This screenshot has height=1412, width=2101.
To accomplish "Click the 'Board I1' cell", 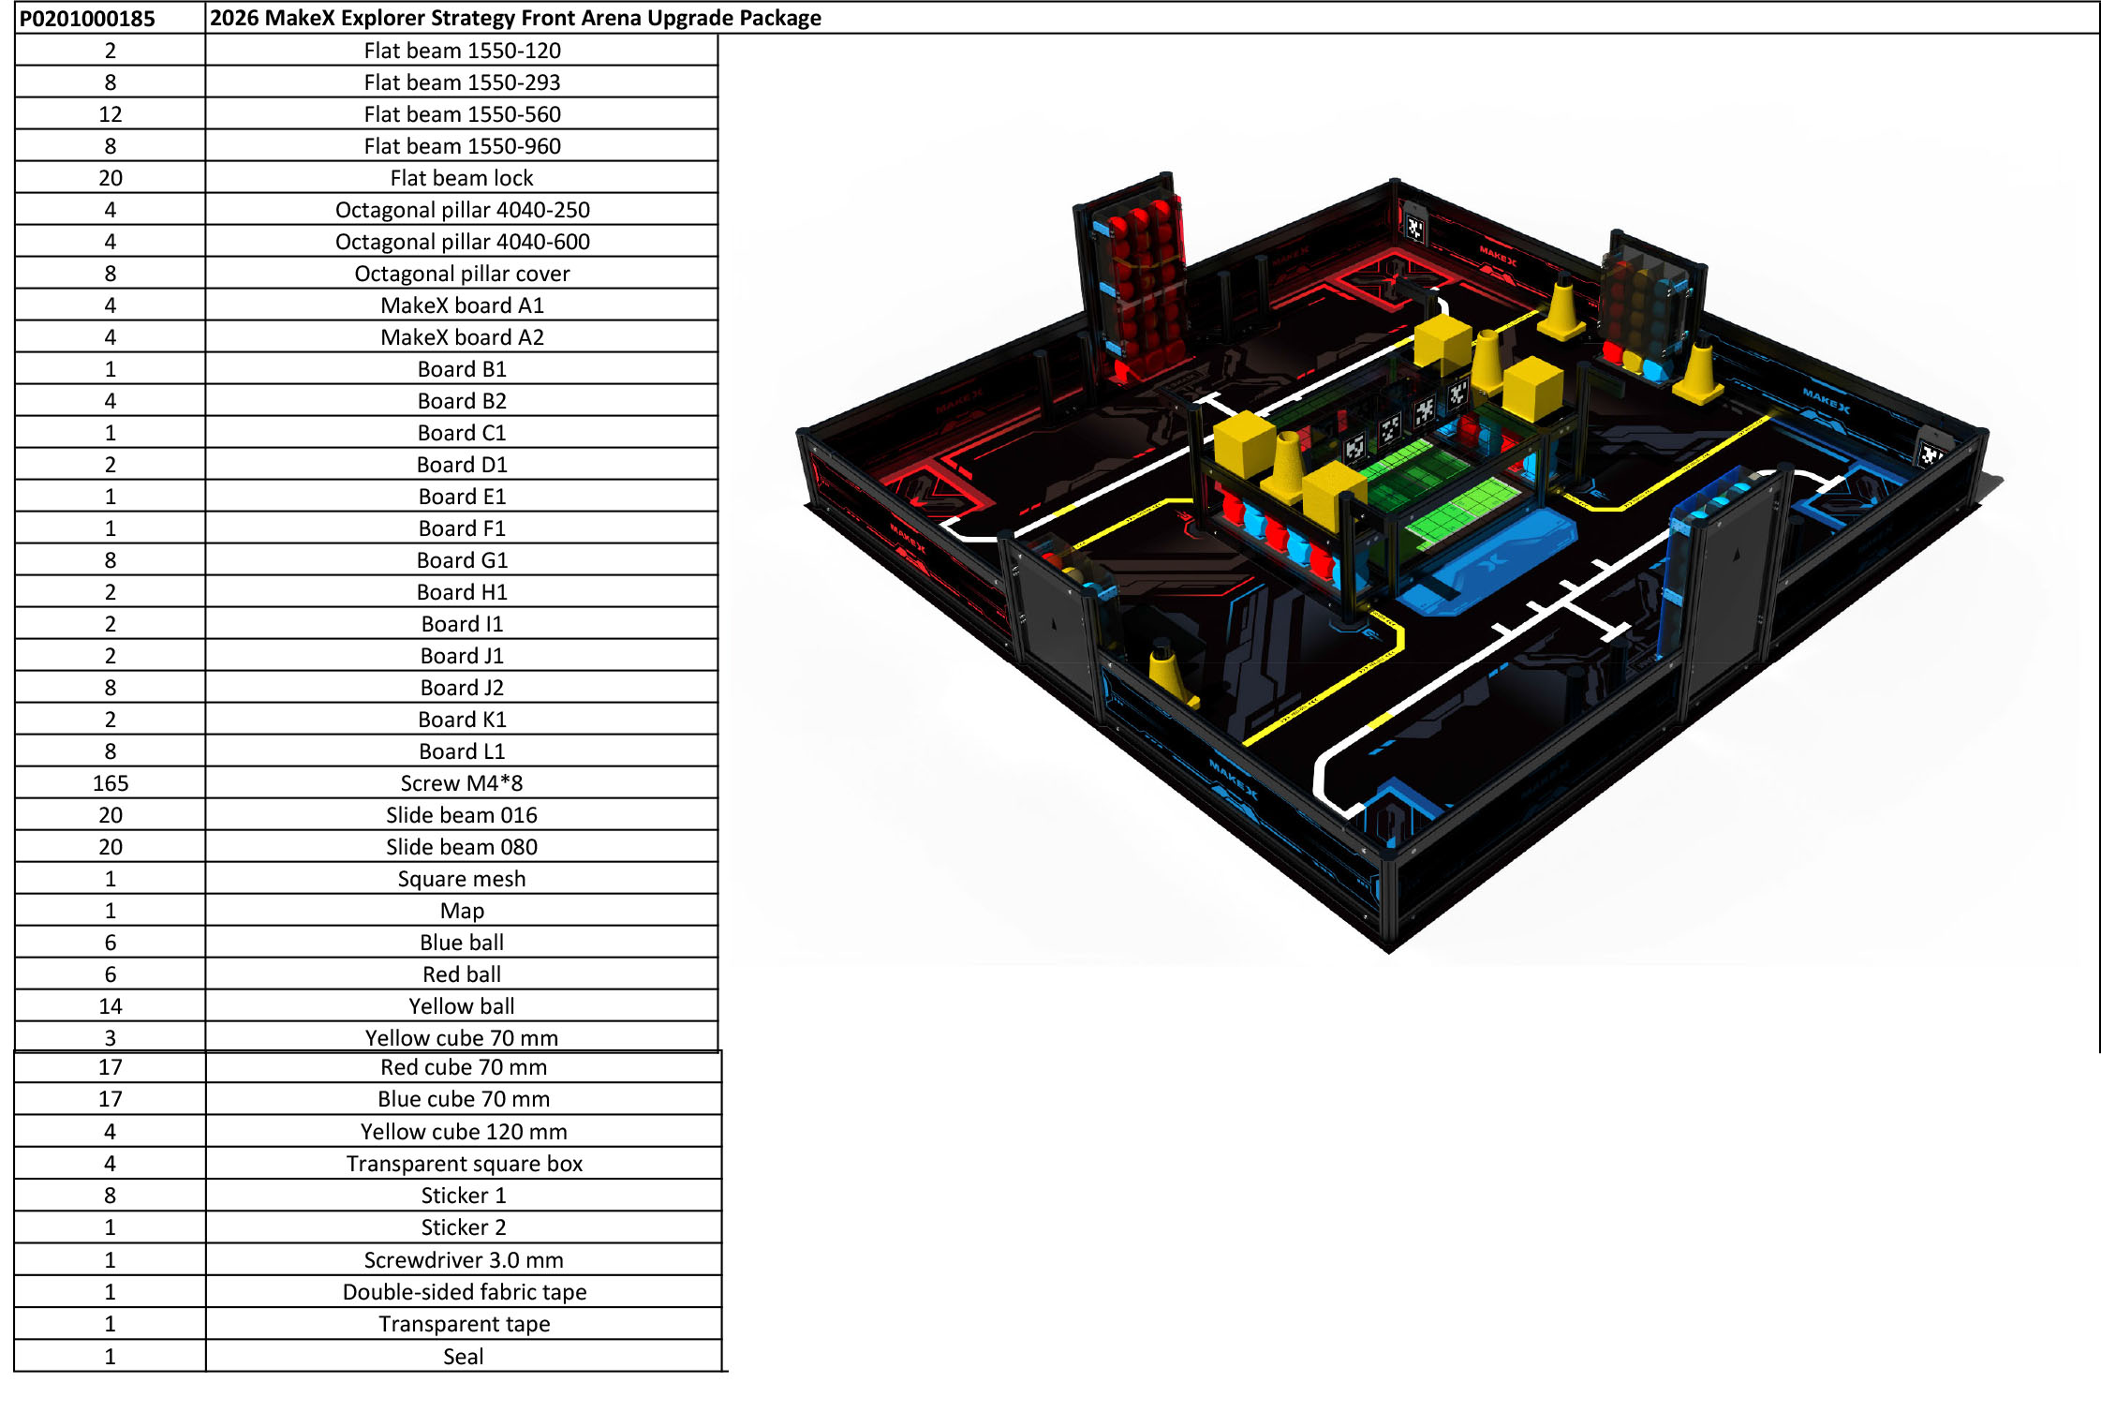I will point(462,624).
